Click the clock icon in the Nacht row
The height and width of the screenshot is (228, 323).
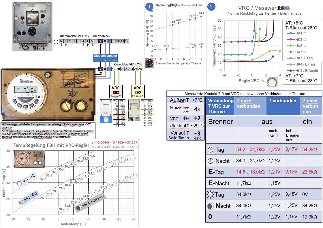click(x=211, y=161)
